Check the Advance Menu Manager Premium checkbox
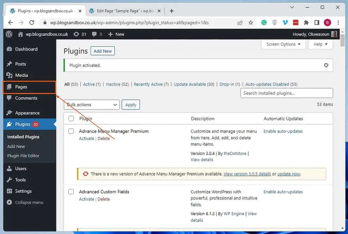348x234 pixels. (71, 131)
